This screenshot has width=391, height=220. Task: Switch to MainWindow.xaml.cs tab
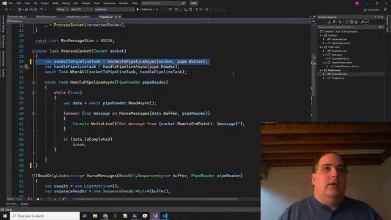78,16
